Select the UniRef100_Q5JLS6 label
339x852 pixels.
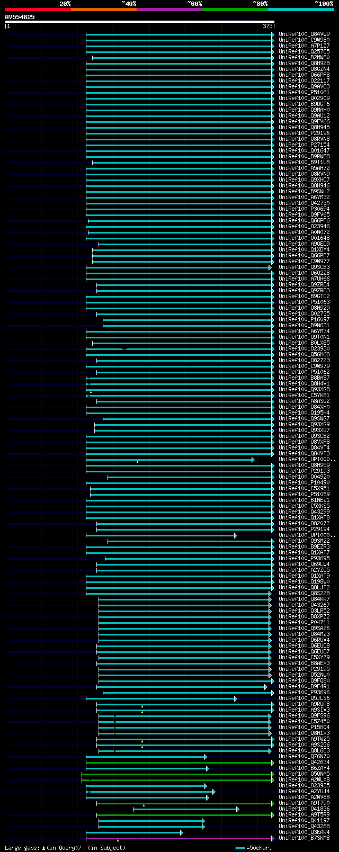304,698
